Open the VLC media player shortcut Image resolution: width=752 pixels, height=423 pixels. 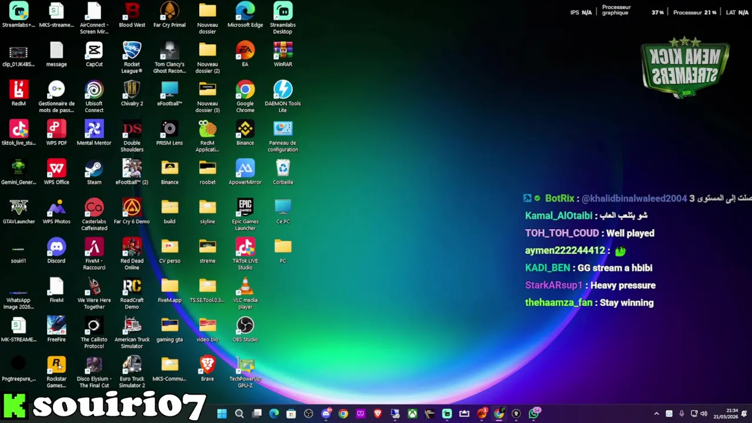coord(245,293)
